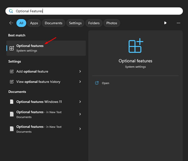Click the large Optional features preview icon

pyautogui.click(x=135, y=46)
